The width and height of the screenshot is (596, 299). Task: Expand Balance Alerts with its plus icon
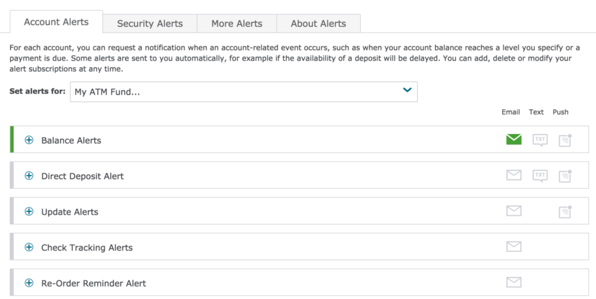tap(29, 140)
